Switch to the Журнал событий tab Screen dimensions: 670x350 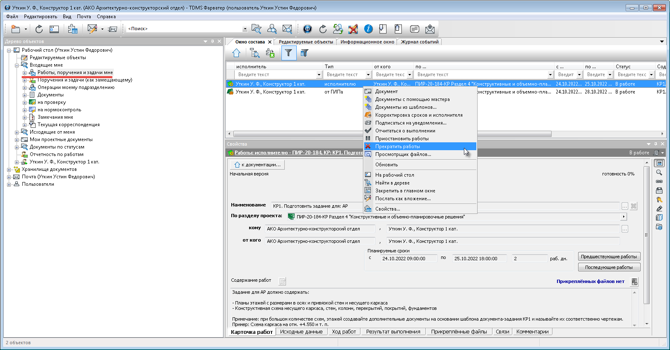(420, 42)
